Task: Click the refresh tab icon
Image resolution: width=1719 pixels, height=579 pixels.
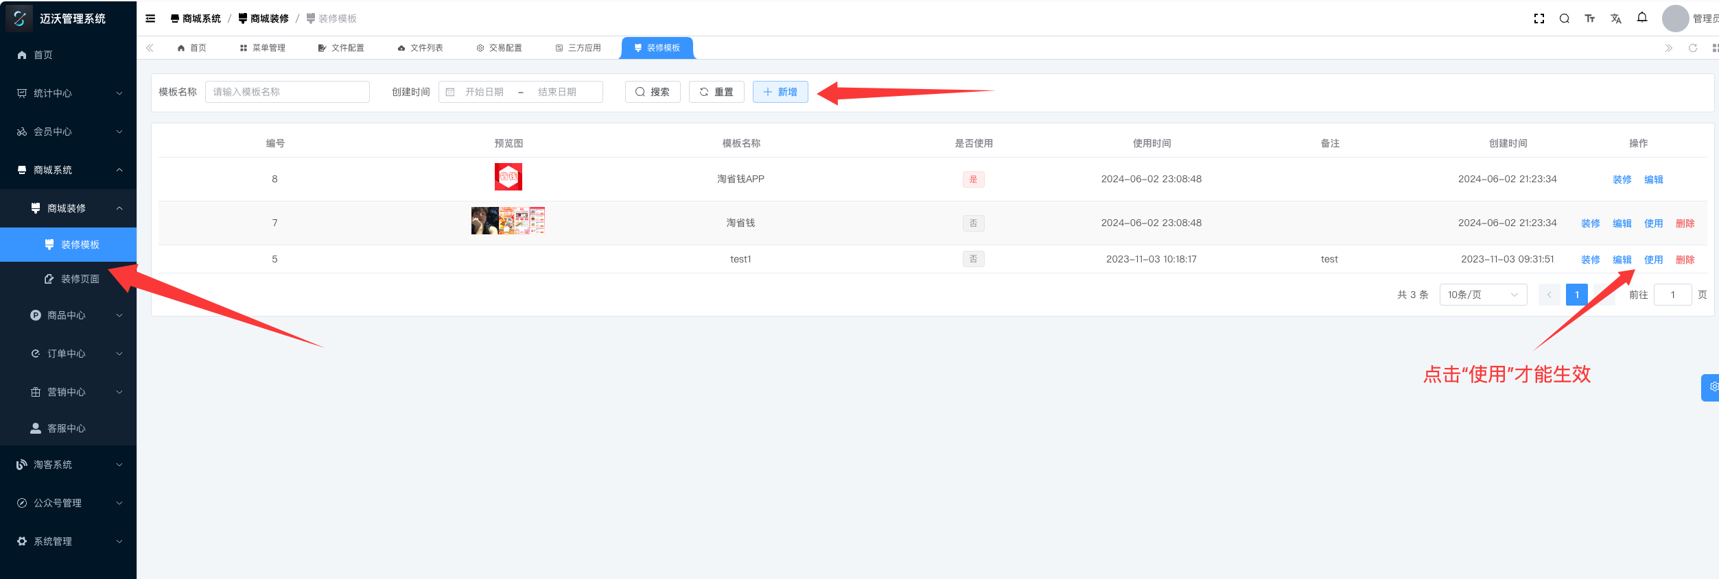Action: [1692, 48]
